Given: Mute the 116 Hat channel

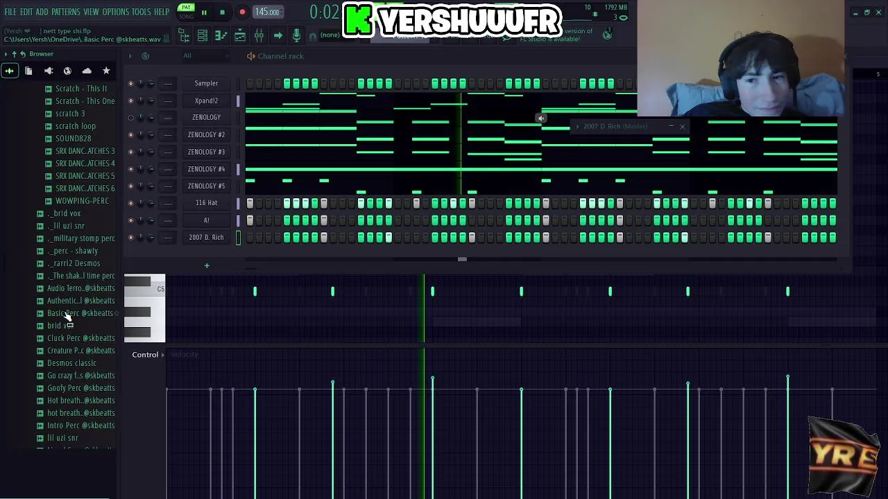Looking at the screenshot, I should click(x=130, y=203).
